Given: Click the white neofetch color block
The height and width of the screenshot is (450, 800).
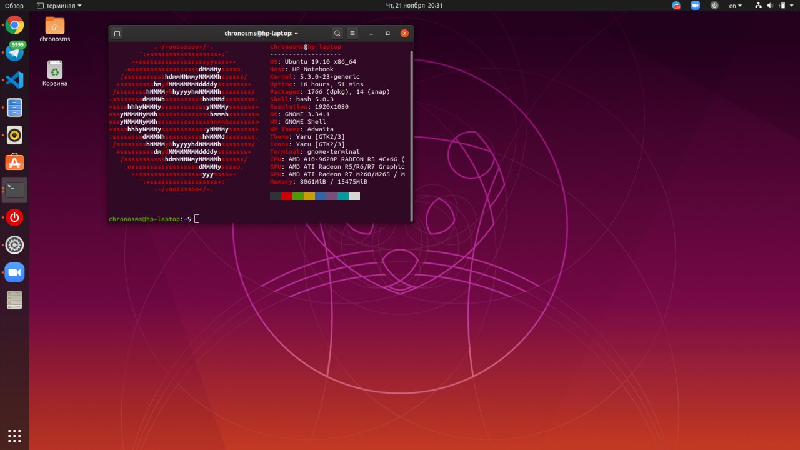Looking at the screenshot, I should tap(354, 196).
